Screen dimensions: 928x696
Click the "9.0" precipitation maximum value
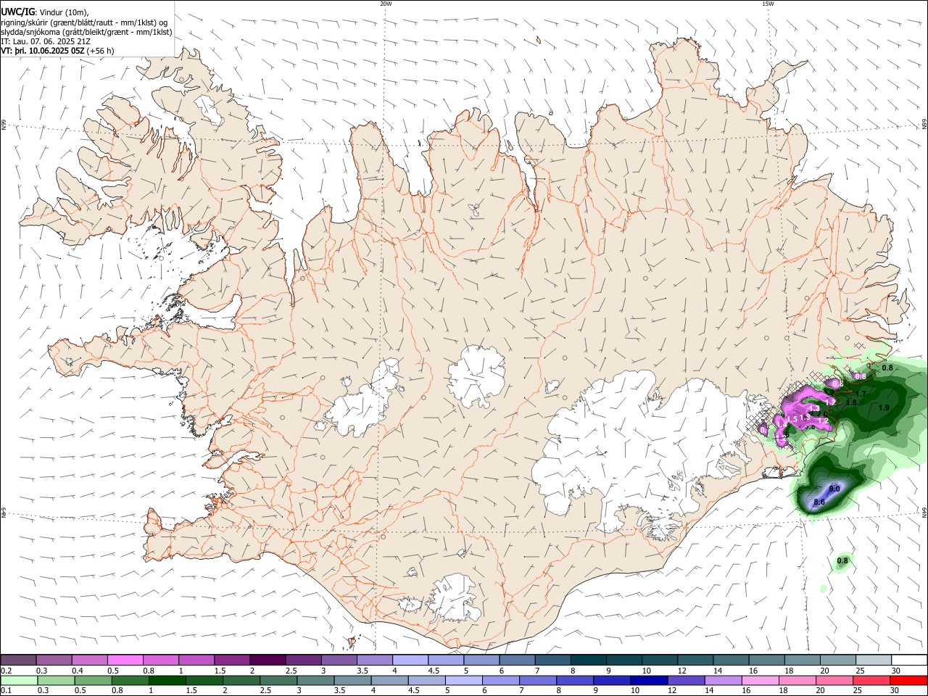pos(834,489)
